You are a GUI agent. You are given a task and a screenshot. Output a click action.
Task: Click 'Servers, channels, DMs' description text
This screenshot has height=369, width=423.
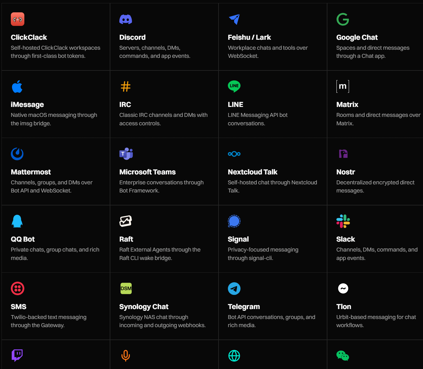pos(155,52)
